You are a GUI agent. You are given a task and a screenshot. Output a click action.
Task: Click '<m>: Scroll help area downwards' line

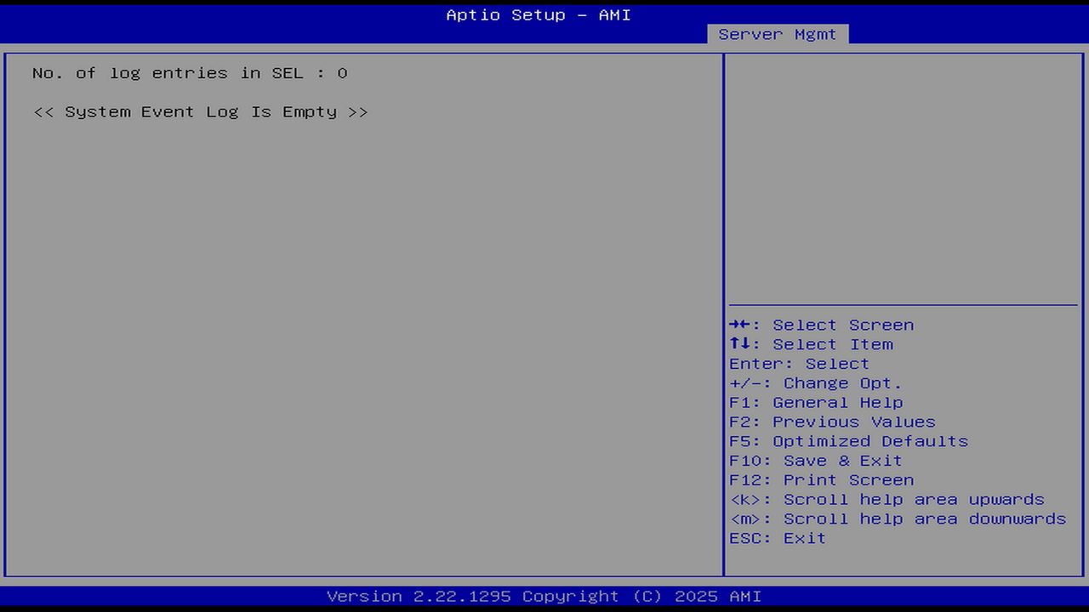point(898,518)
